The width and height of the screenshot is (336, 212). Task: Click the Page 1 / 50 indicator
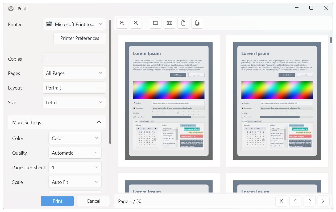130,201
